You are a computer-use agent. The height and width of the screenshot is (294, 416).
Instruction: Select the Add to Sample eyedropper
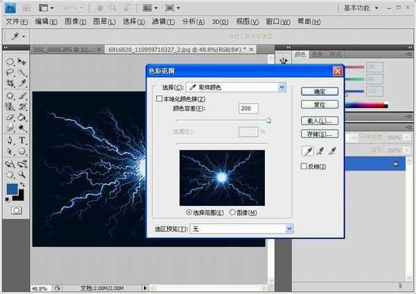(320, 150)
